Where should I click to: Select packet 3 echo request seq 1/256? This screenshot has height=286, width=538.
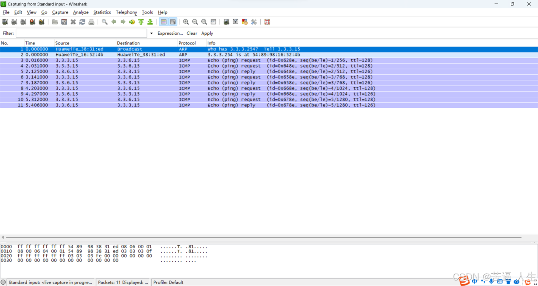pos(269,60)
